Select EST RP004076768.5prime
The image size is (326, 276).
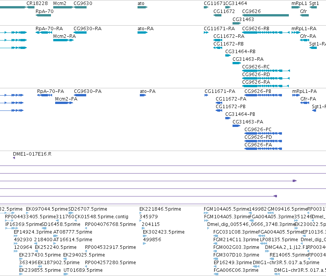click(x=110, y=224)
